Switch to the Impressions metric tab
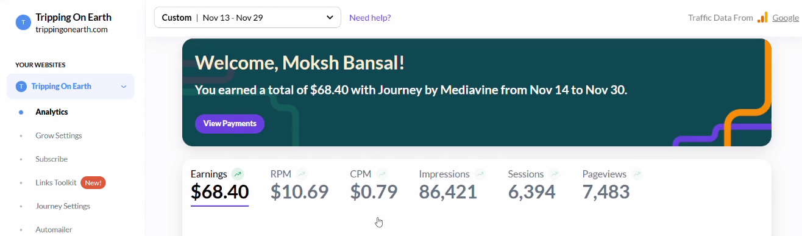This screenshot has height=236, width=802. [452, 185]
